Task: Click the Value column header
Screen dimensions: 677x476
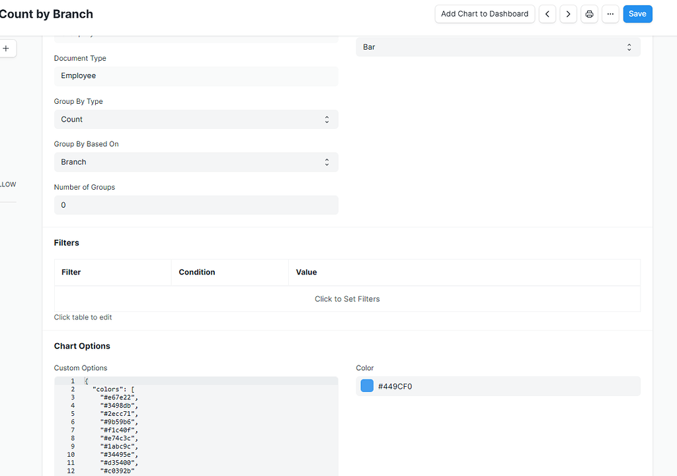Action: tap(307, 272)
